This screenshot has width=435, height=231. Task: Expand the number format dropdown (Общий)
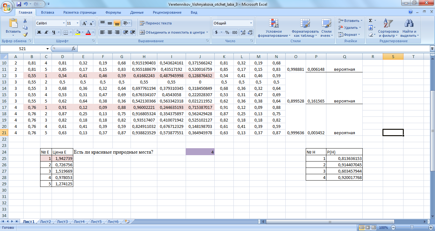251,23
